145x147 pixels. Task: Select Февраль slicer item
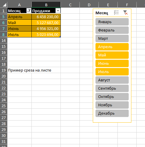(112, 30)
